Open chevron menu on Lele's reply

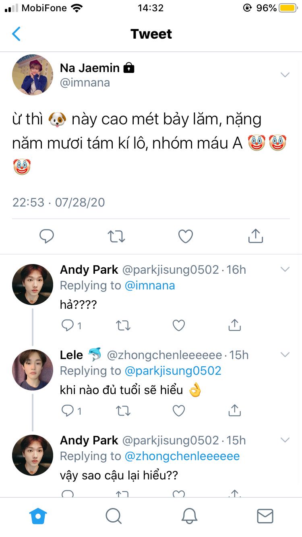pos(285,355)
